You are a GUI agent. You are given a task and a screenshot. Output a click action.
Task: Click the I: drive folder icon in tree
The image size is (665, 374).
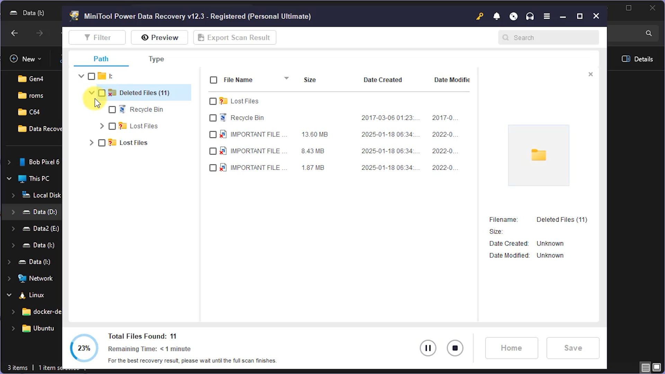[x=101, y=76]
